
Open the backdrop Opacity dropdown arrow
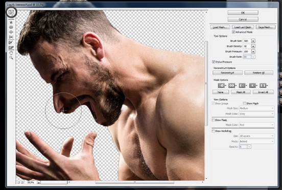click(249, 147)
